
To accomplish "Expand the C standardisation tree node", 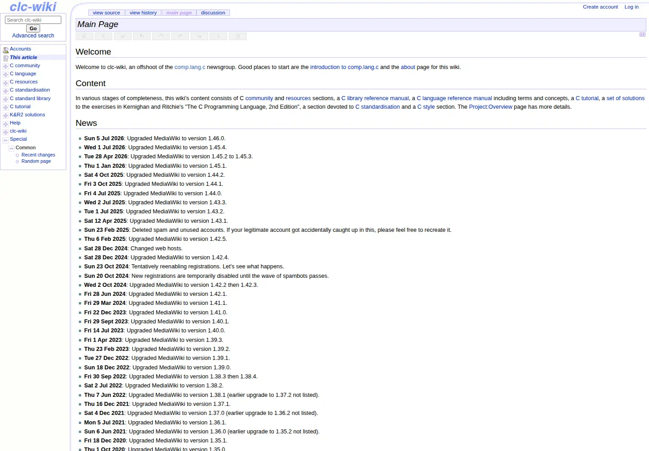I will point(5,91).
